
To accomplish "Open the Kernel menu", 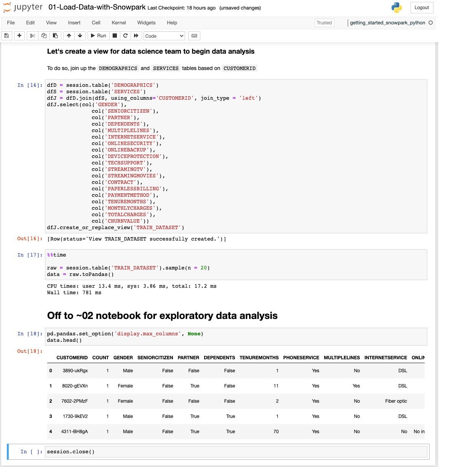I will coord(118,23).
